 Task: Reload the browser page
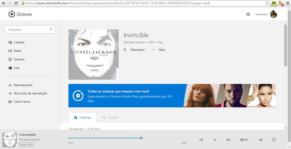point(16,3)
